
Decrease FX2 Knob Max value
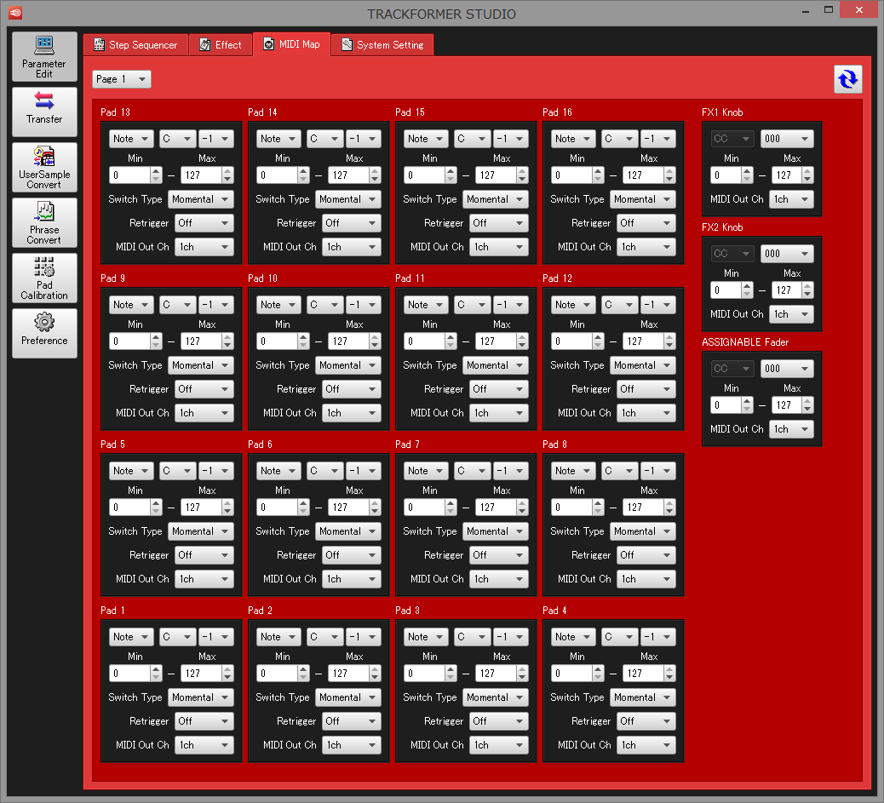coord(808,295)
